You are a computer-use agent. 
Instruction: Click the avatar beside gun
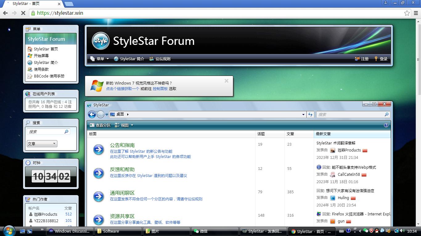333,221
